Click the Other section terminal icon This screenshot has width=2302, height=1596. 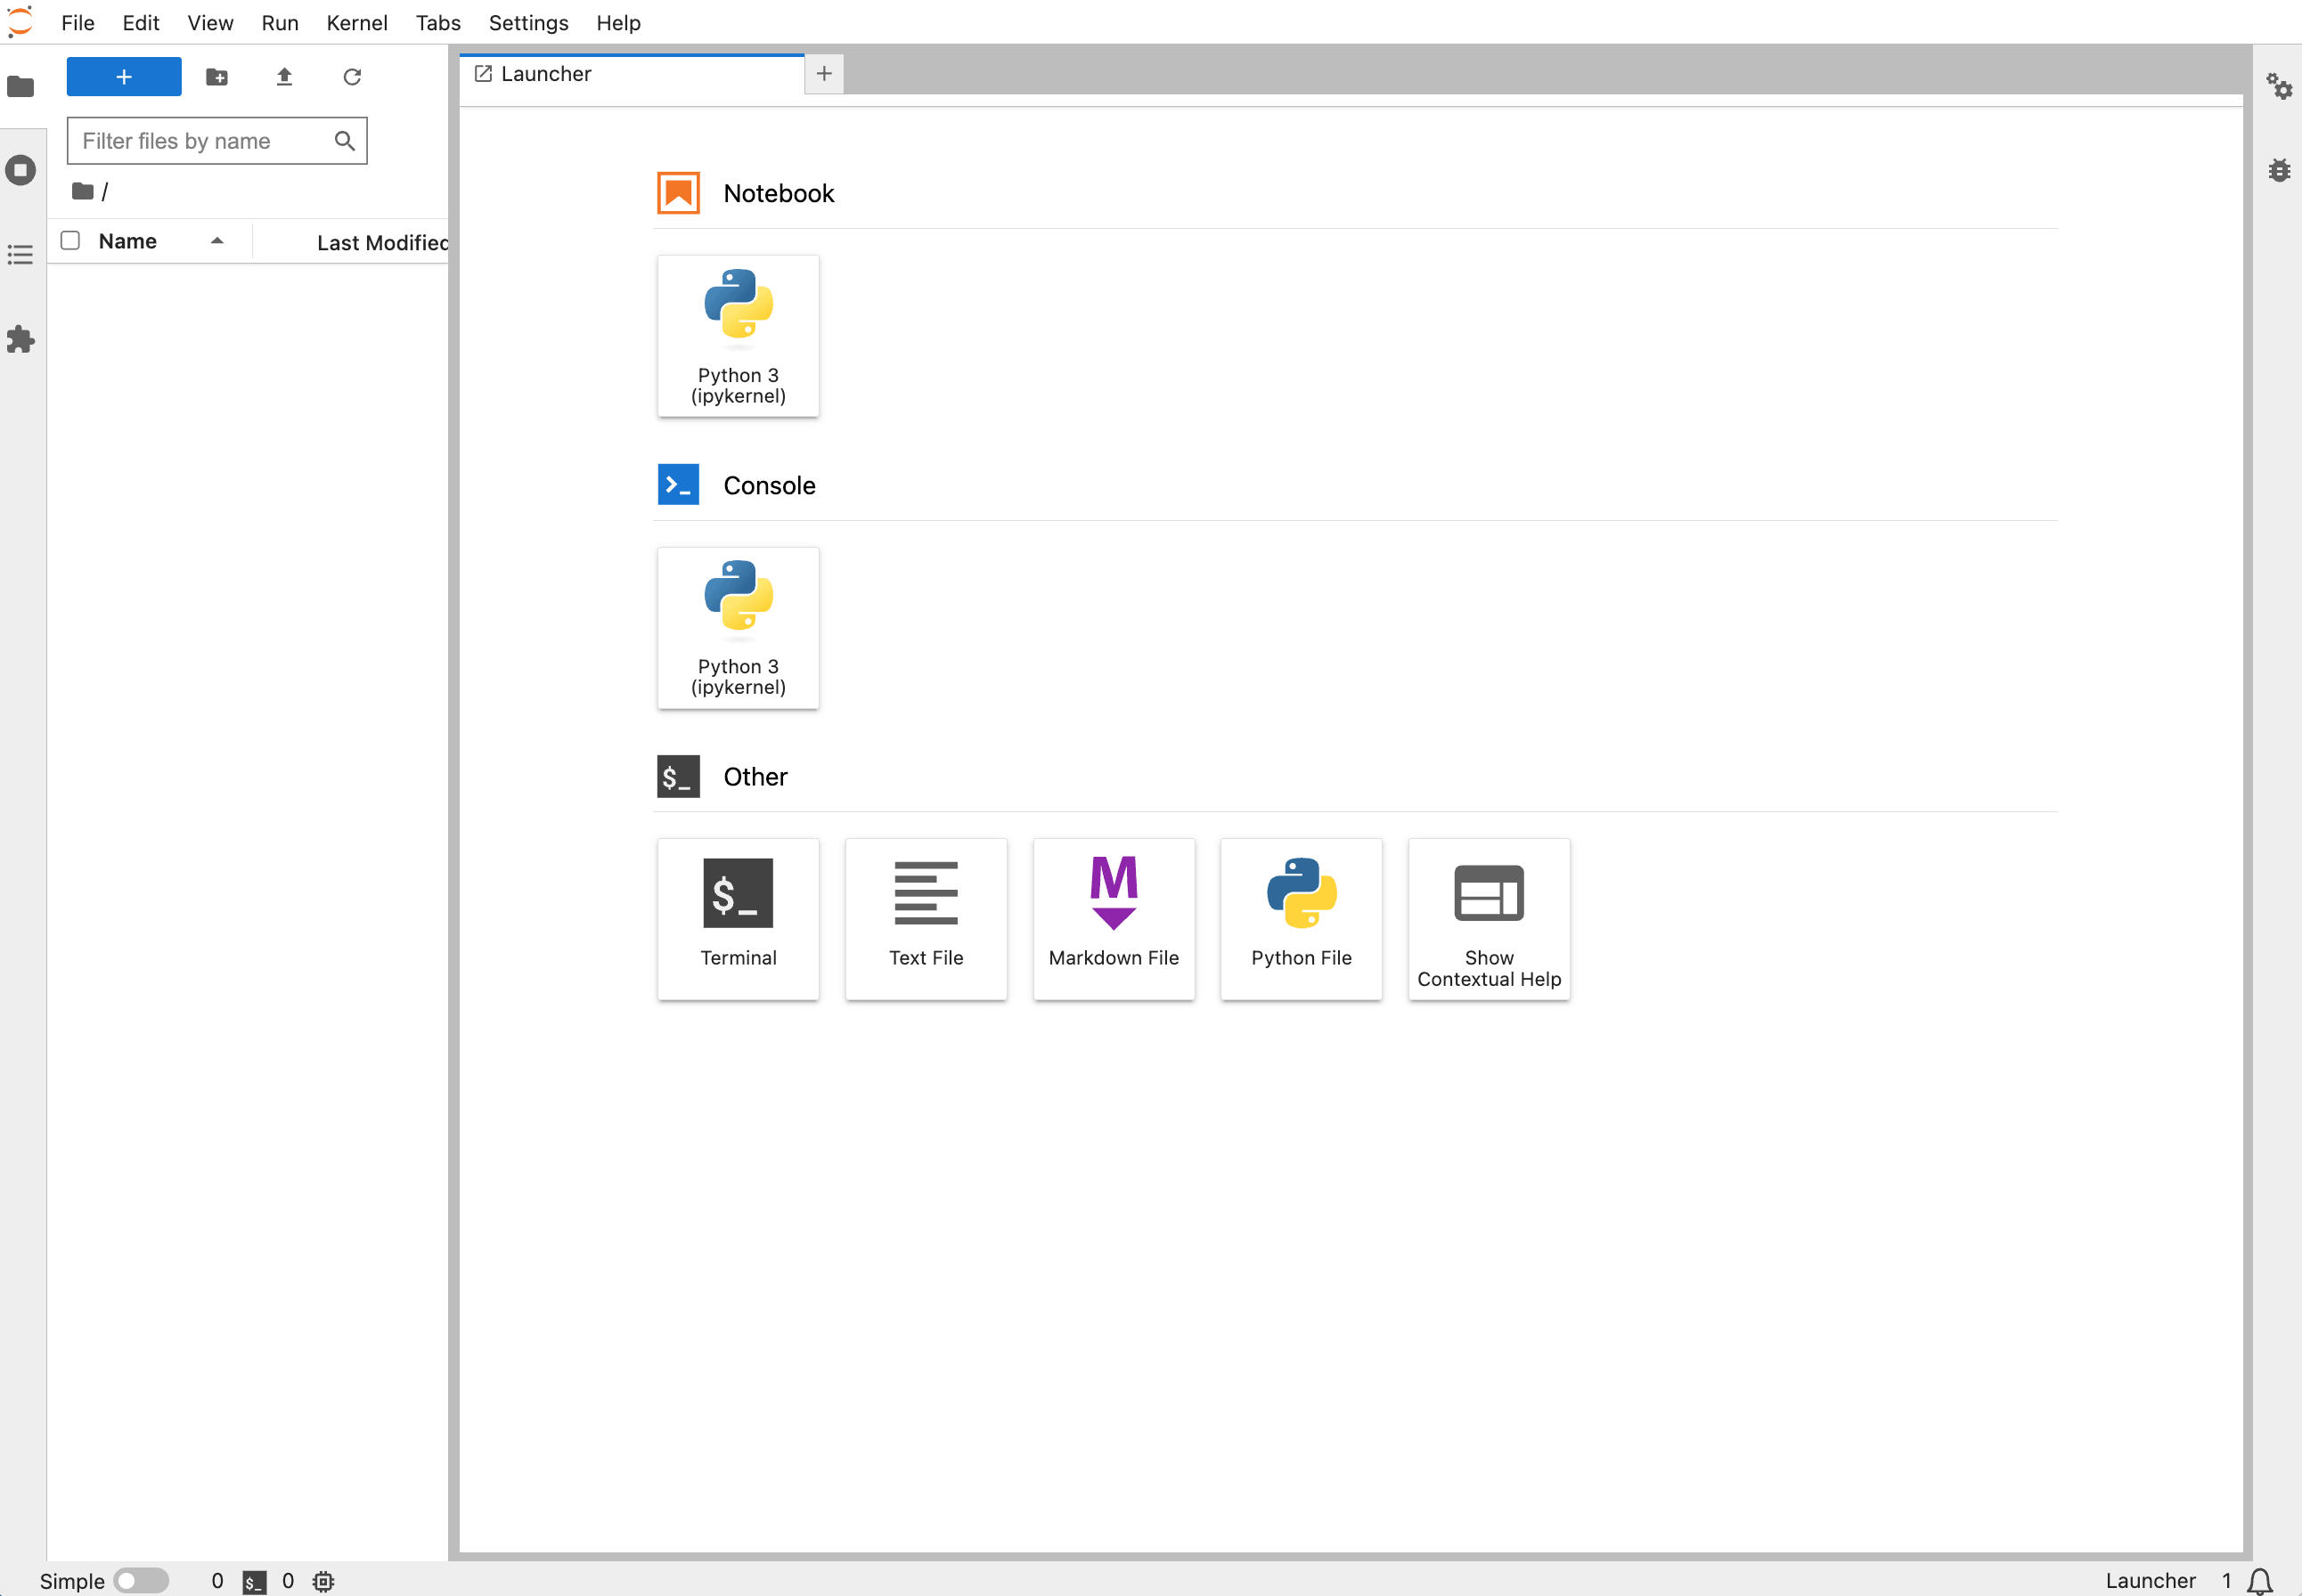(x=678, y=777)
